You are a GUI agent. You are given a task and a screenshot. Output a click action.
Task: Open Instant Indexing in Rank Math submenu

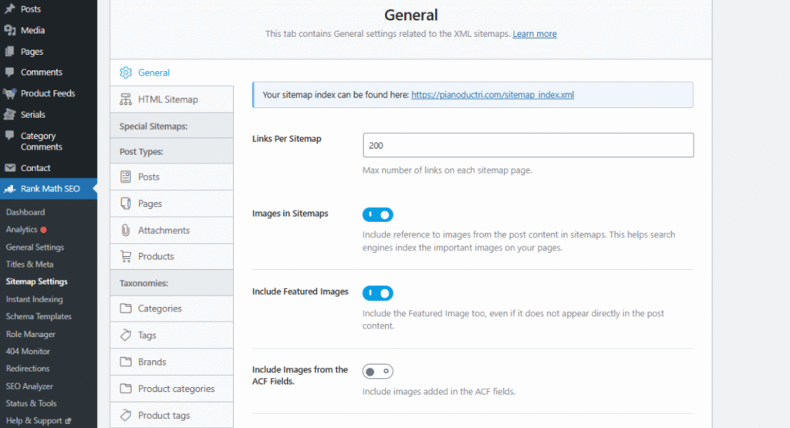(34, 299)
